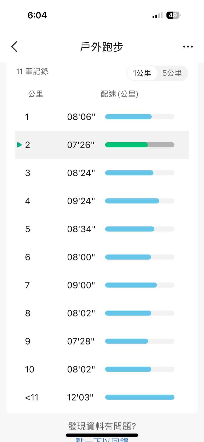Image resolution: width=204 pixels, height=442 pixels.
Task: Tap the 配速 (公里) column header
Action: (119, 94)
